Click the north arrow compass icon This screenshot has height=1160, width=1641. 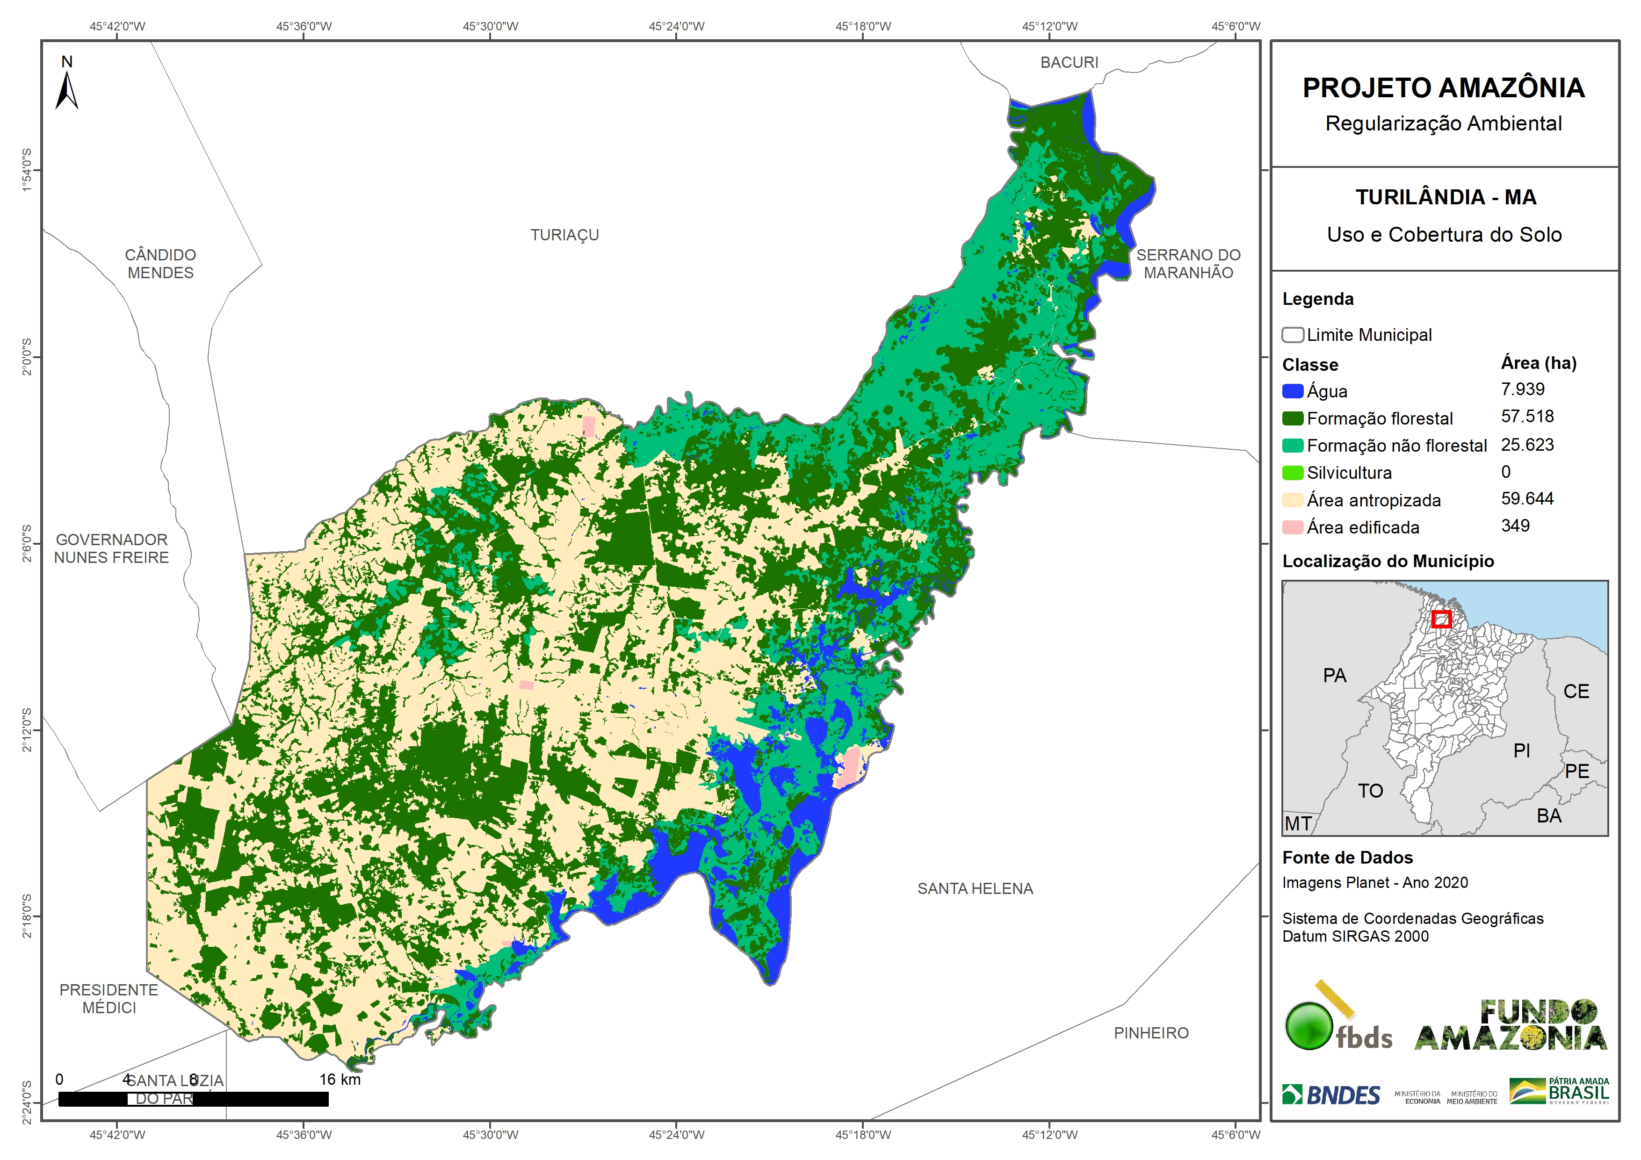pos(66,89)
